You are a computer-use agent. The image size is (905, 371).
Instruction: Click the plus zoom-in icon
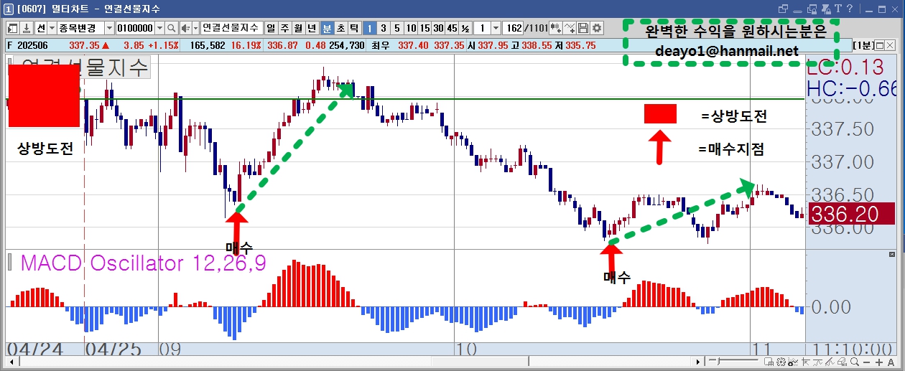point(879,362)
